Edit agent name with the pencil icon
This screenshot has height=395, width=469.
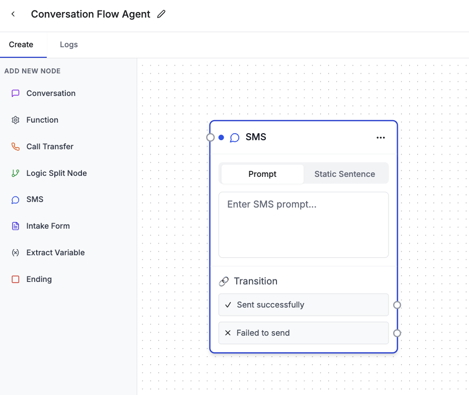(161, 14)
